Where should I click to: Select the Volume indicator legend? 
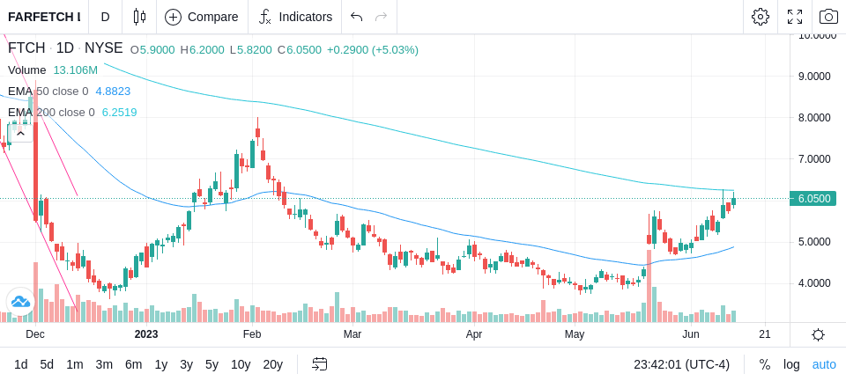[27, 70]
